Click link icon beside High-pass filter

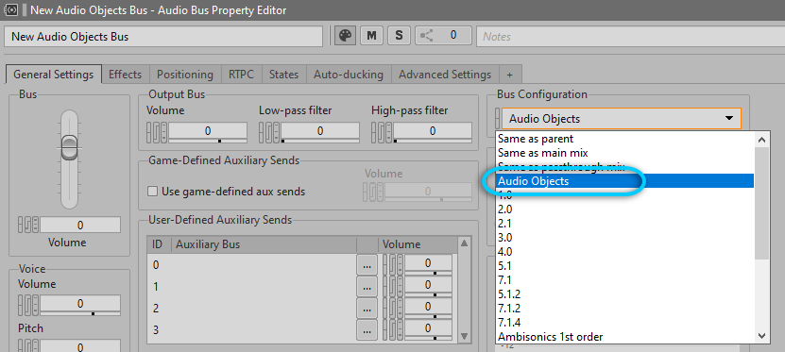tap(382, 132)
